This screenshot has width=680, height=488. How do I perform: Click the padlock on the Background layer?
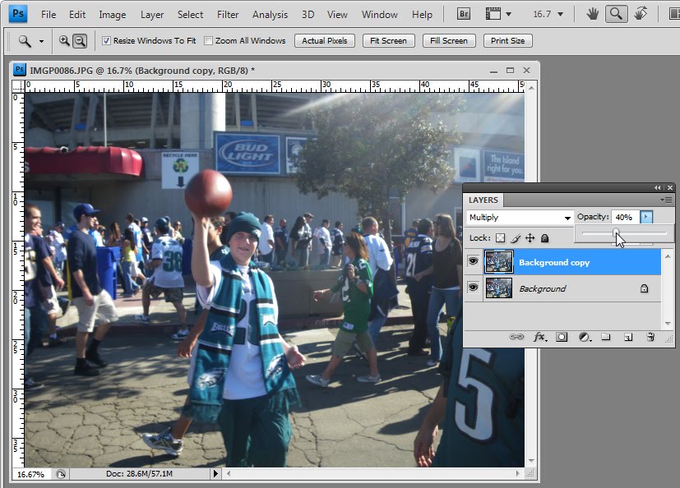click(644, 288)
